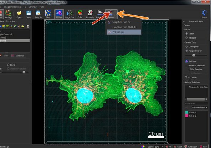Select the Blend rendering mode

coord(8,65)
